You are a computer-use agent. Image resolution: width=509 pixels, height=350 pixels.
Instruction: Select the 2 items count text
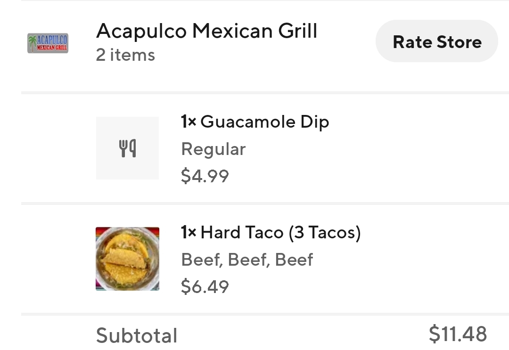point(125,55)
